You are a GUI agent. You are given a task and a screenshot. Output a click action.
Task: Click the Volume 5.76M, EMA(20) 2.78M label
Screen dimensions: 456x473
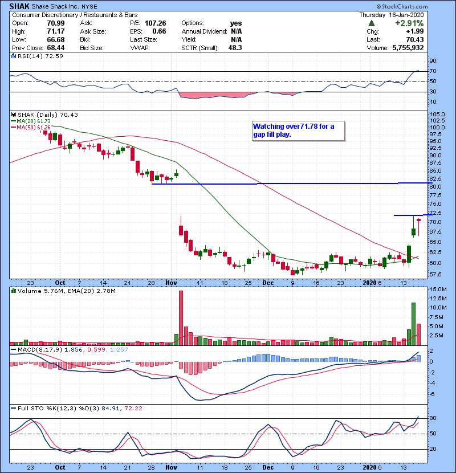pos(66,291)
